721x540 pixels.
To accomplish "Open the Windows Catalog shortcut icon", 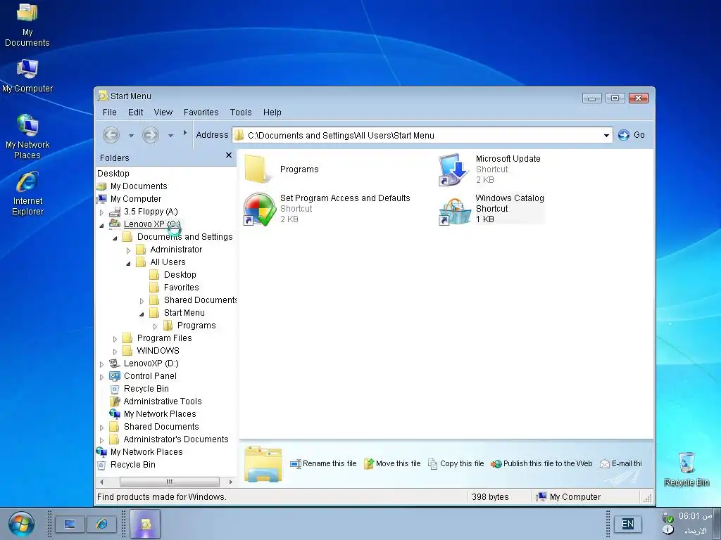I will click(454, 211).
